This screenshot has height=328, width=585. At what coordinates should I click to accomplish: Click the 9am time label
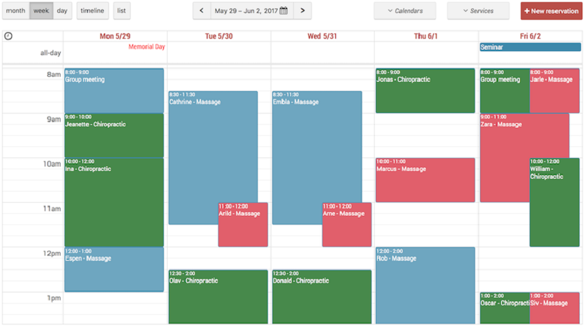pos(54,119)
